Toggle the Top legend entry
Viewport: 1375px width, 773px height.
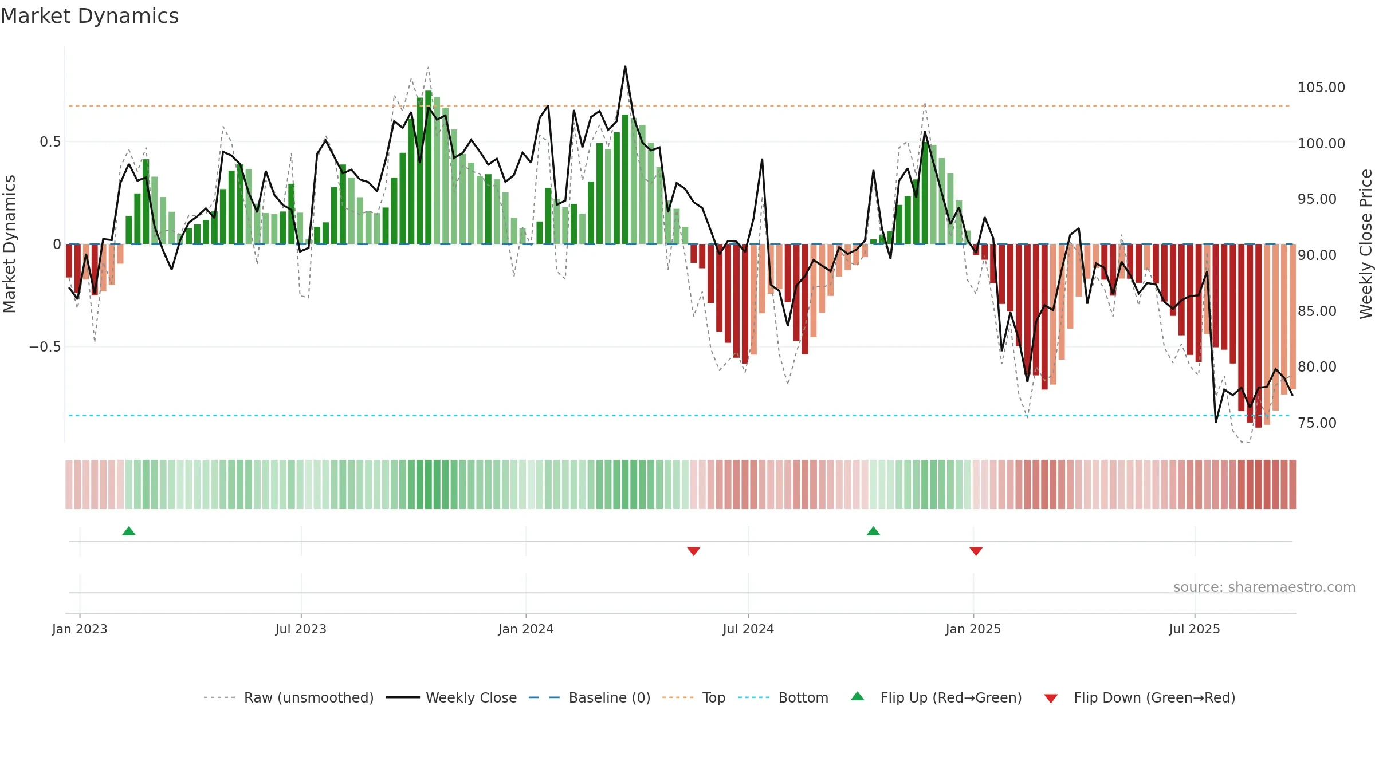(693, 697)
